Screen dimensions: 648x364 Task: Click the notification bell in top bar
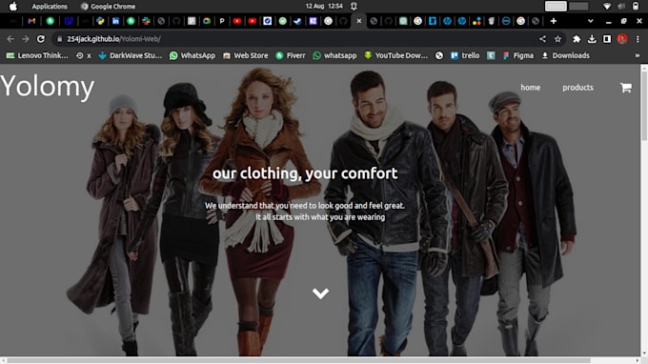point(354,7)
